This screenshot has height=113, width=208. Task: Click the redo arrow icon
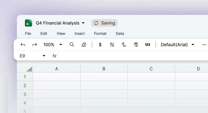(x=35, y=45)
